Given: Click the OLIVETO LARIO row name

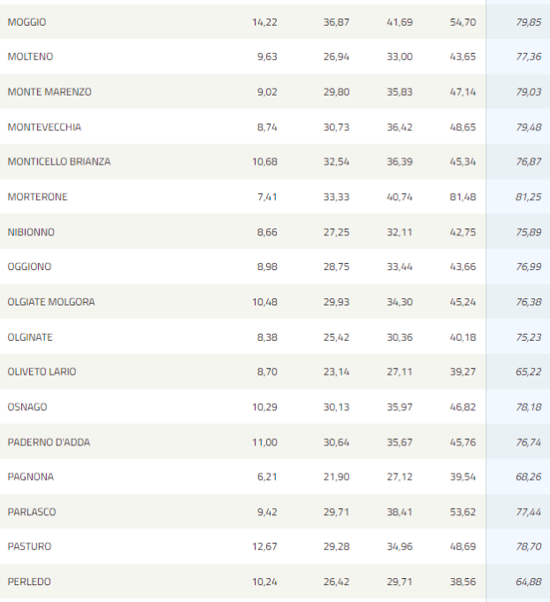Looking at the screenshot, I should coord(42,372).
